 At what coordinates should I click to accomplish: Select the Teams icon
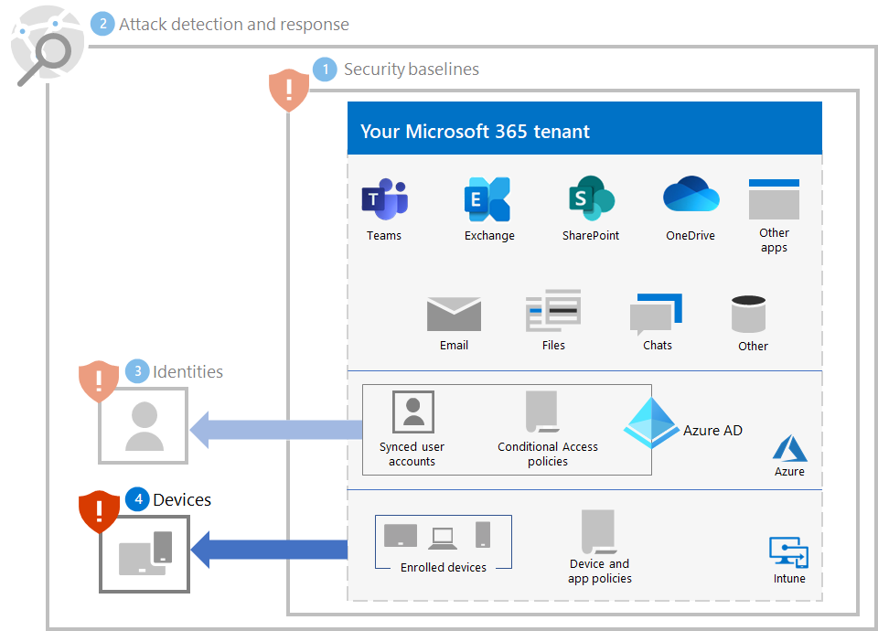pyautogui.click(x=383, y=198)
